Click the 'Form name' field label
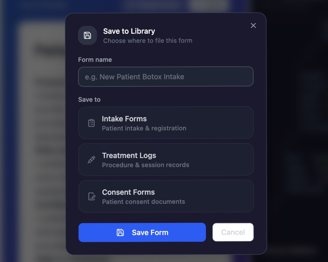Viewport: 328px width, 262px height. pyautogui.click(x=95, y=60)
